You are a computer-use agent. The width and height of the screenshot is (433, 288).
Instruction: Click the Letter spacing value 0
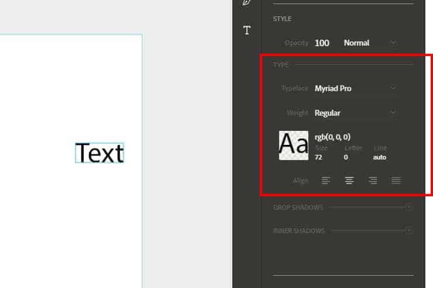pyautogui.click(x=346, y=157)
